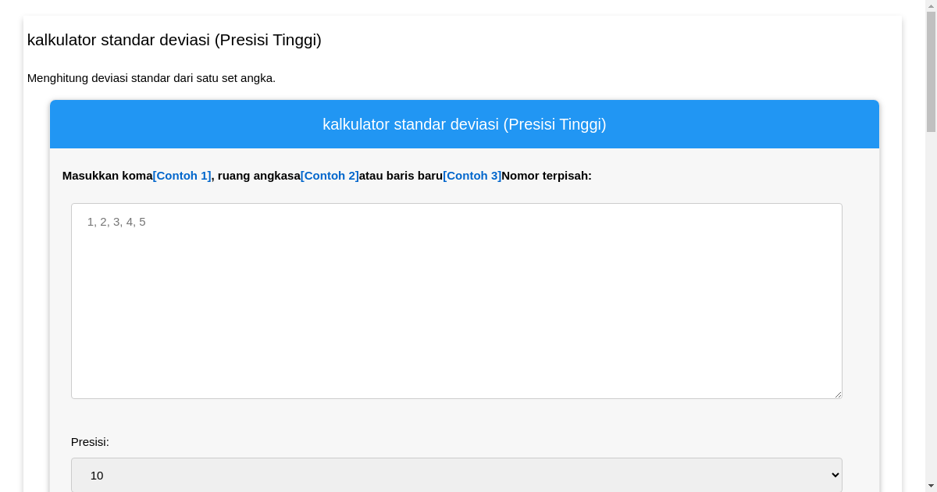Open the Contoh 1 example link

point(182,176)
